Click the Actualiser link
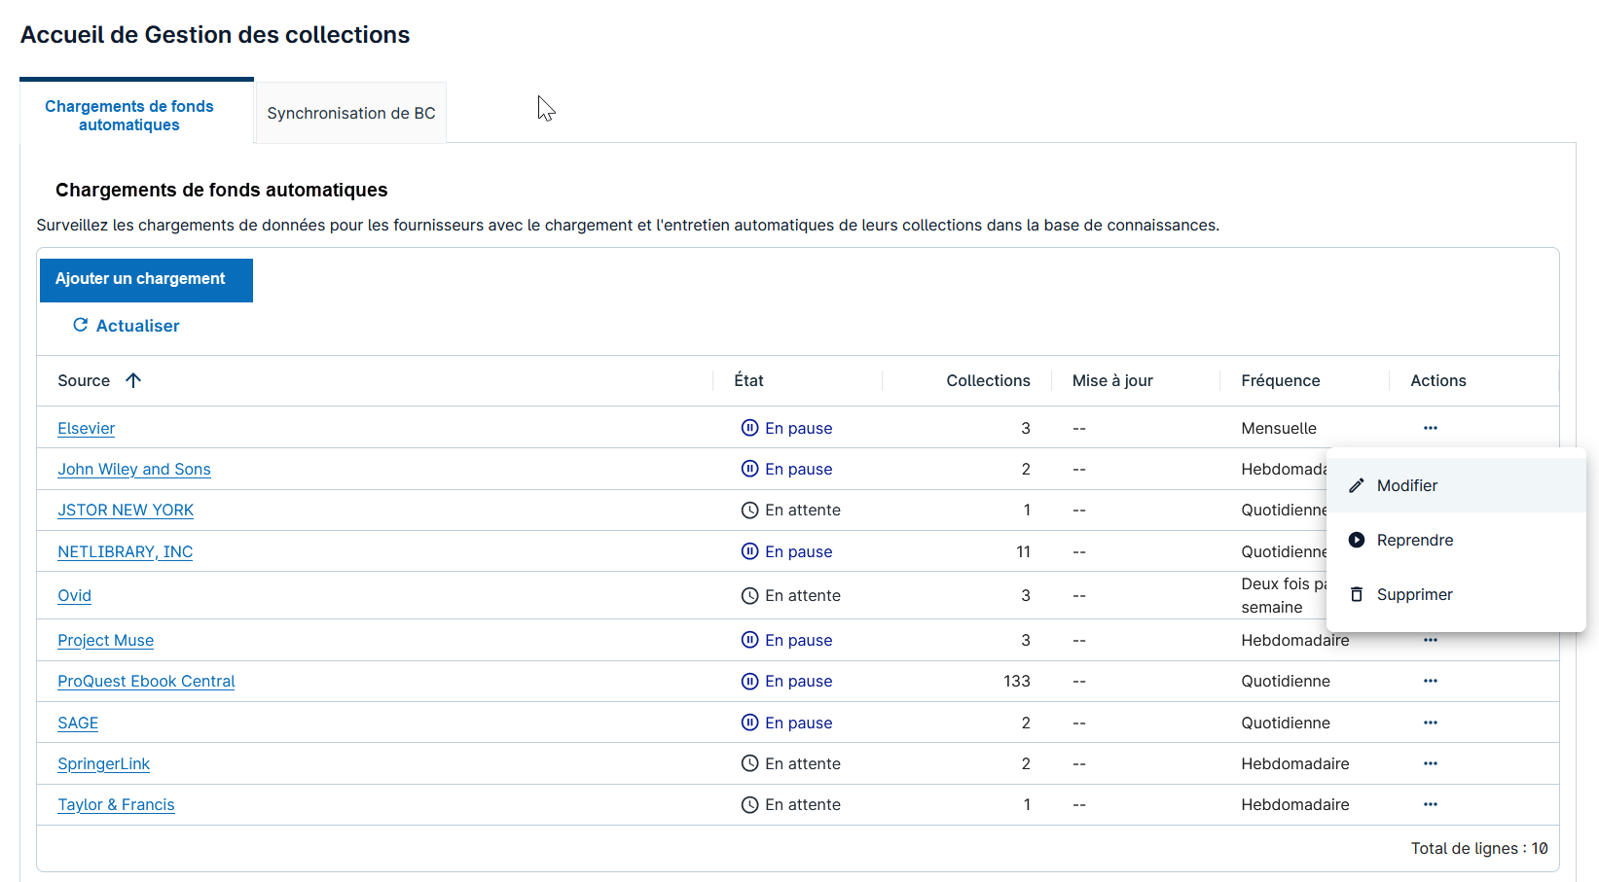The width and height of the screenshot is (1599, 882). pyautogui.click(x=137, y=325)
